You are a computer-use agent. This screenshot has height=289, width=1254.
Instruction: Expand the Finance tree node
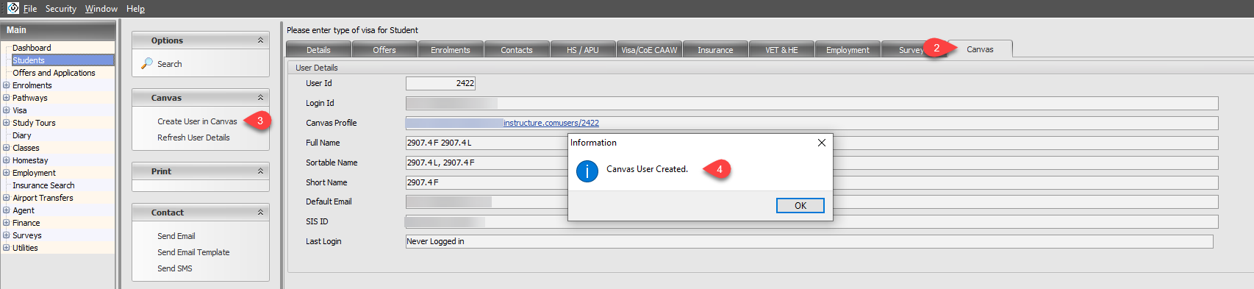click(x=6, y=223)
